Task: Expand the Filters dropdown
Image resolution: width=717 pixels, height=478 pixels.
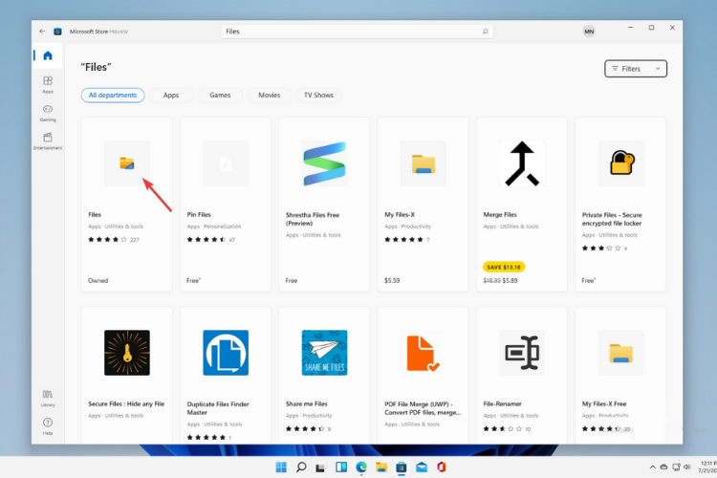Action: point(636,69)
